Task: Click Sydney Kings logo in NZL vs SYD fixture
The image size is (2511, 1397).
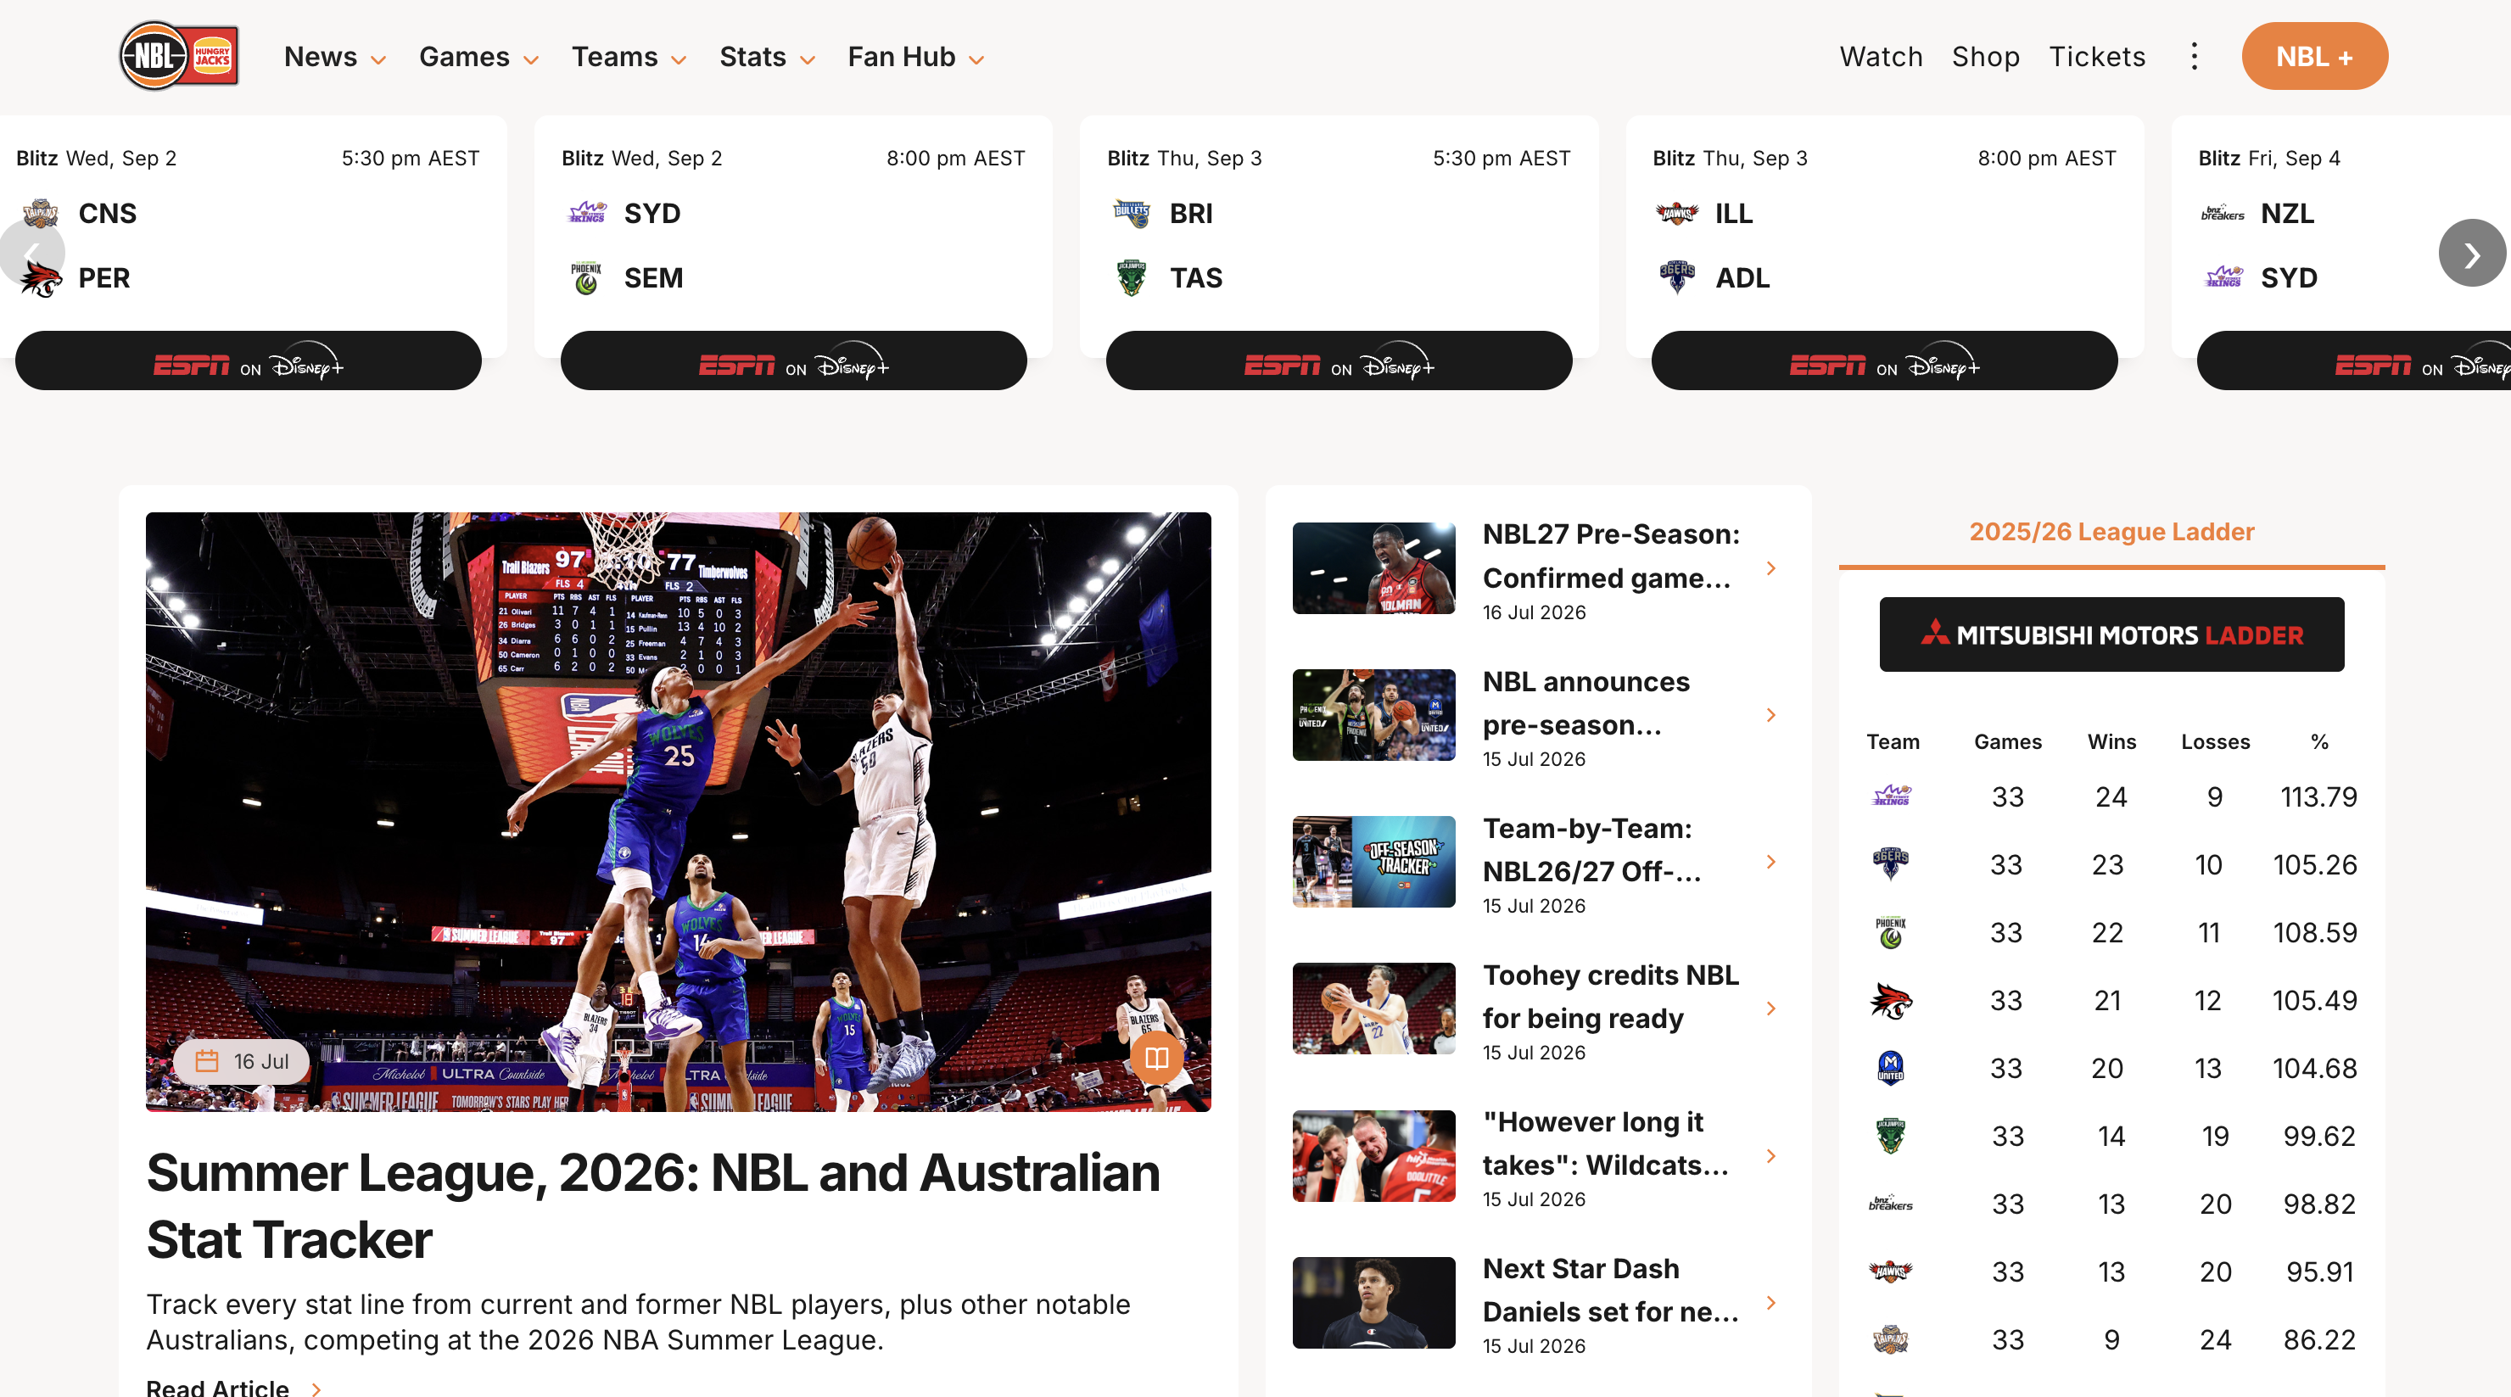Action: pyautogui.click(x=2223, y=278)
